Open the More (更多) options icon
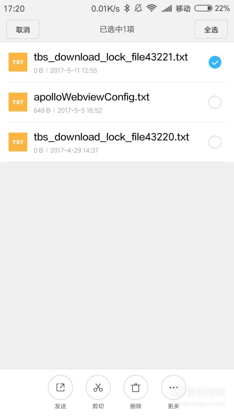Screen dimensions: 234x416 (x=173, y=387)
